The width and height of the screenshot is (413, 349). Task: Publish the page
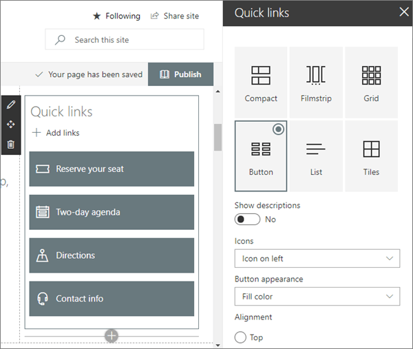click(180, 74)
